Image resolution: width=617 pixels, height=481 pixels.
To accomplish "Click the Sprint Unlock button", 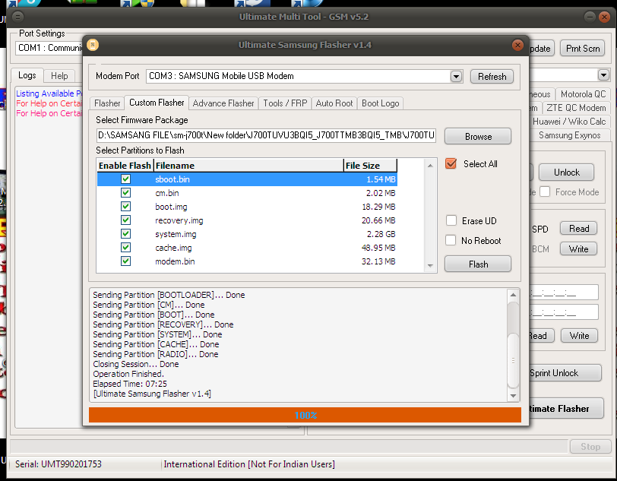I will [x=565, y=373].
